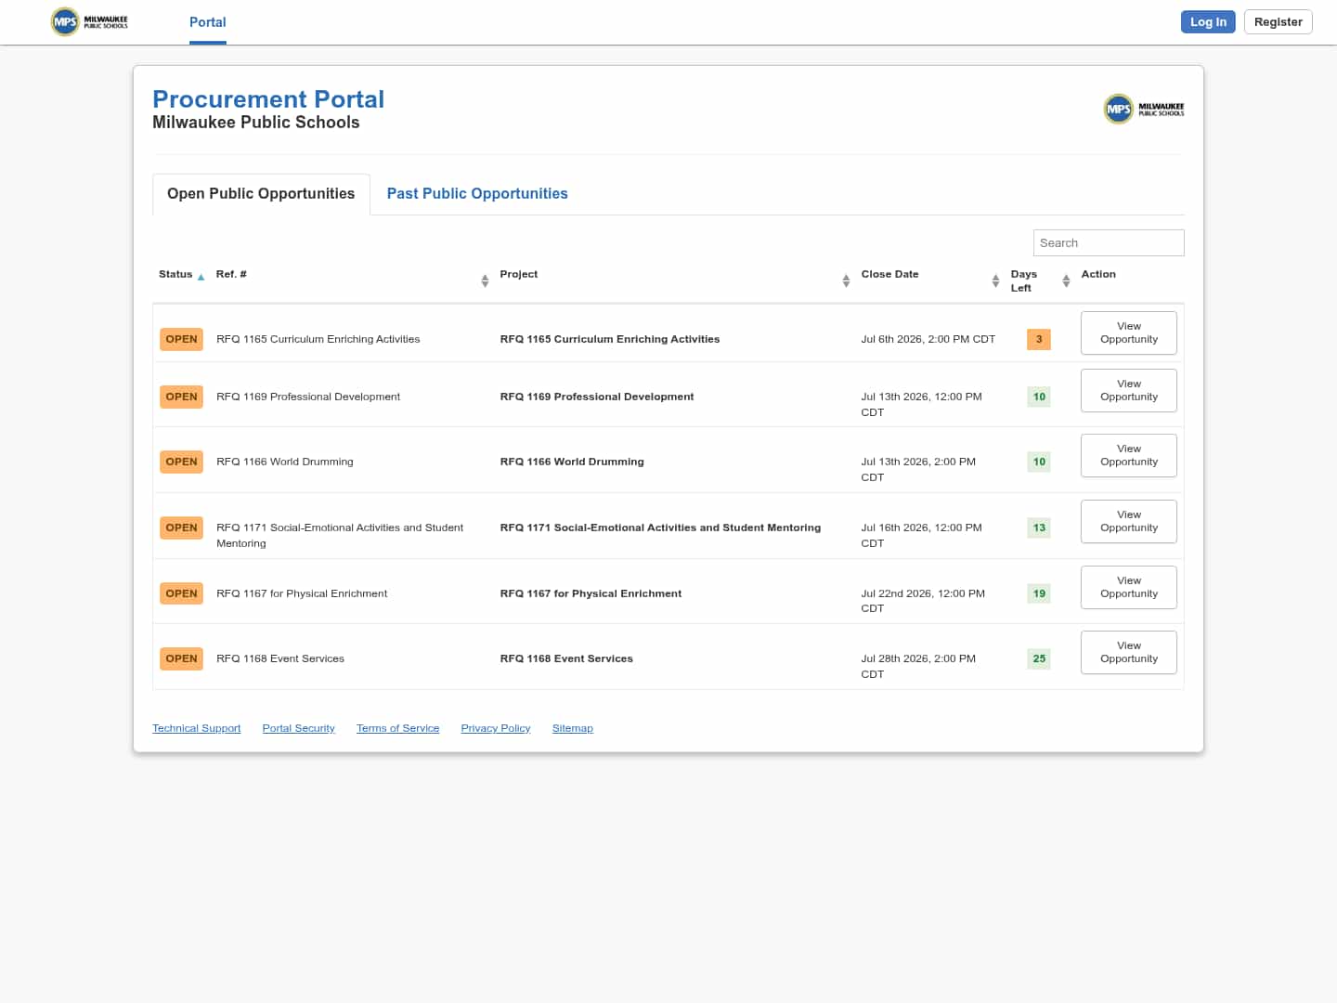View Opportunity for RFQ 1165 Curriculum Enriching
Image resolution: width=1337 pixels, height=1003 pixels.
click(x=1129, y=332)
